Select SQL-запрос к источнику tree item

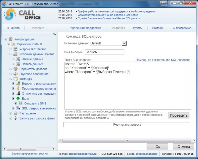[x=39, y=108]
